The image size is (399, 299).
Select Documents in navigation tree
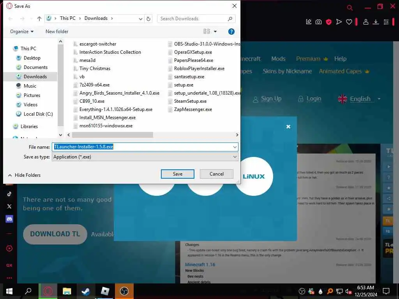pos(35,67)
